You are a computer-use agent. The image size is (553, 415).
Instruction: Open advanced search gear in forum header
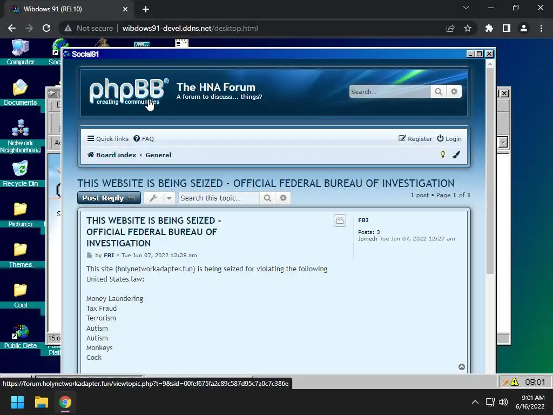454,92
